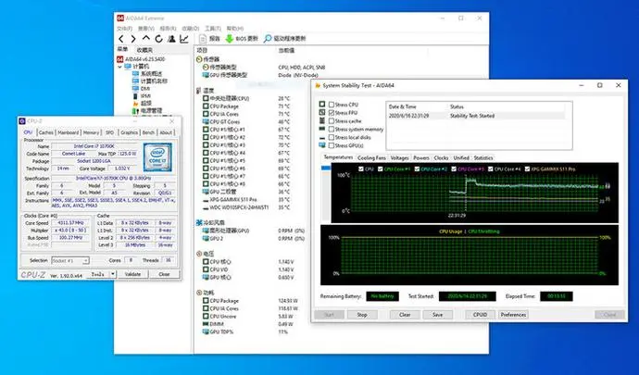Screen dimensions: 639x375
Task: Select Computer Name tree item icon
Action: pos(136,81)
